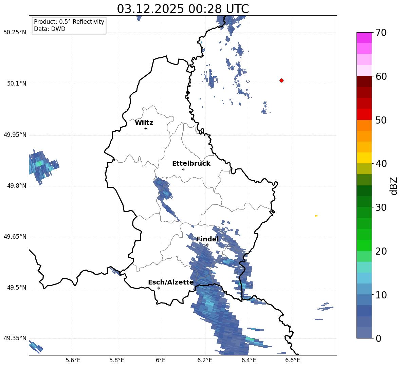The width and height of the screenshot is (402, 367).
Task: Click the 30 tick on the colorbar
Action: (x=381, y=207)
